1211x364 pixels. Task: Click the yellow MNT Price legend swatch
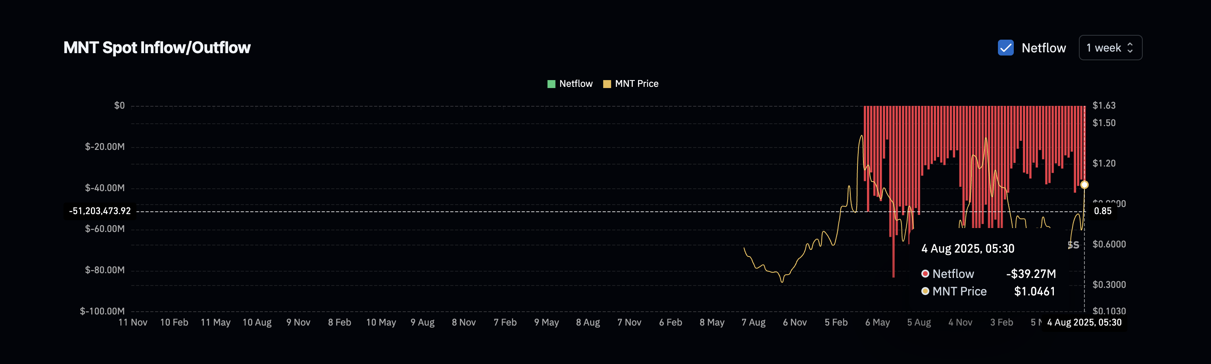coord(607,84)
